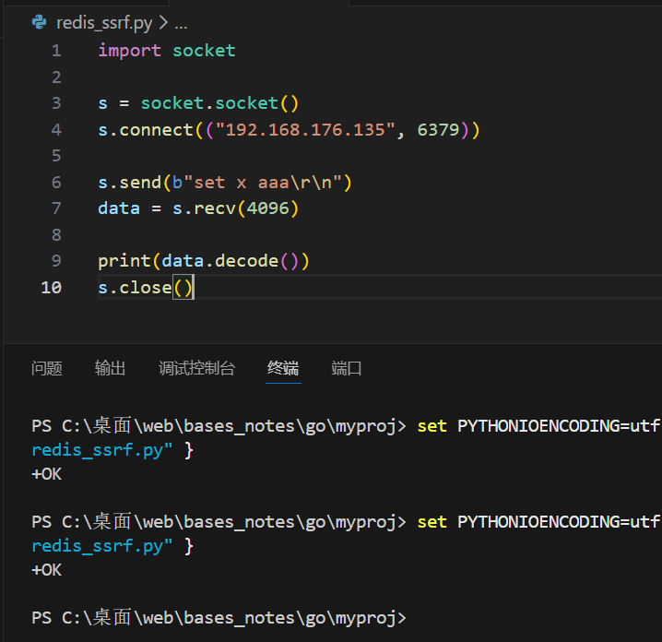662x642 pixels.
Task: Click the port number 6379
Action: point(438,130)
